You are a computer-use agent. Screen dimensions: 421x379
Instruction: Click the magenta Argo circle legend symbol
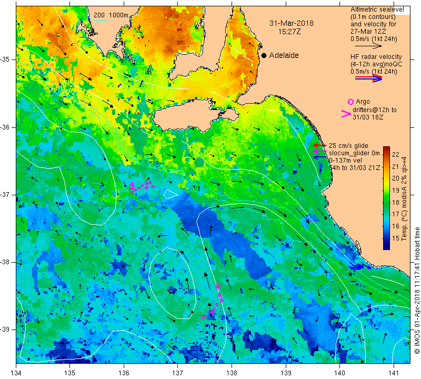tap(350, 102)
